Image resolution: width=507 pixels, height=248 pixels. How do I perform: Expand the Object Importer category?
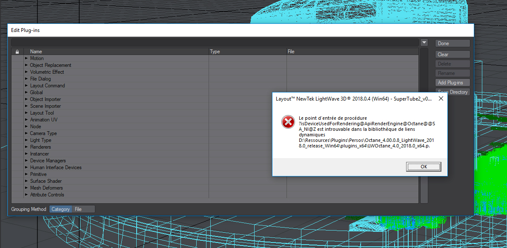click(26, 99)
